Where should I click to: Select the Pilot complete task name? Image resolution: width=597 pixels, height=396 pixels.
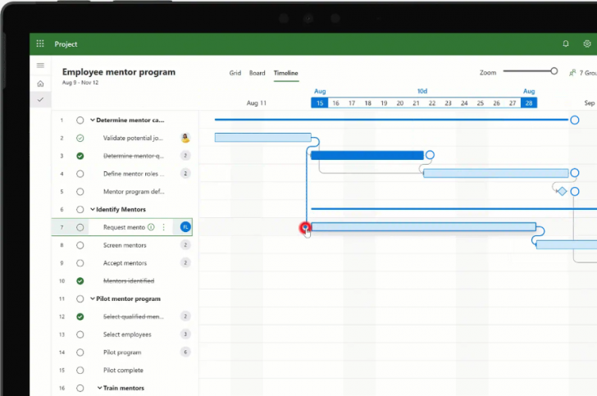[123, 370]
